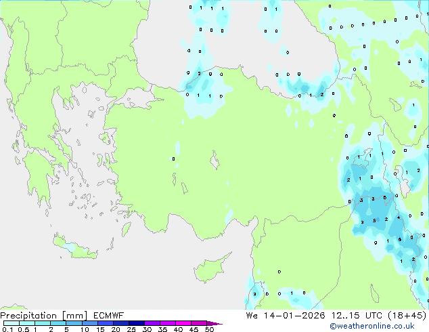Click the "20" legend scale label
This screenshot has height=332, width=429.
(116, 329)
